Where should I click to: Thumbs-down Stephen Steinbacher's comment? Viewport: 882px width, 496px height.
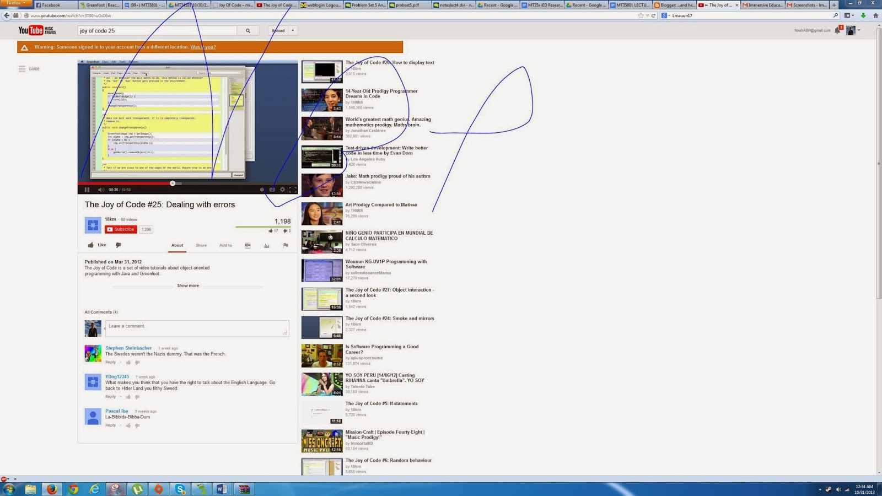point(137,363)
